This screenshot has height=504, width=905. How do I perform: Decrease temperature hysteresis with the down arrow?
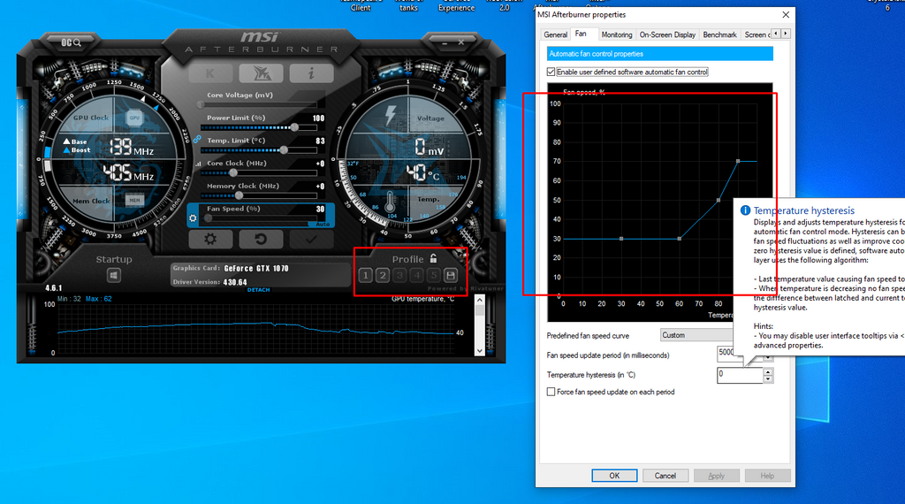tap(768, 379)
